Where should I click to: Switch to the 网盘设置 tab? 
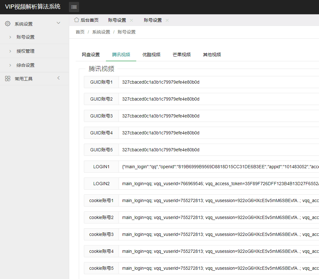pos(91,55)
